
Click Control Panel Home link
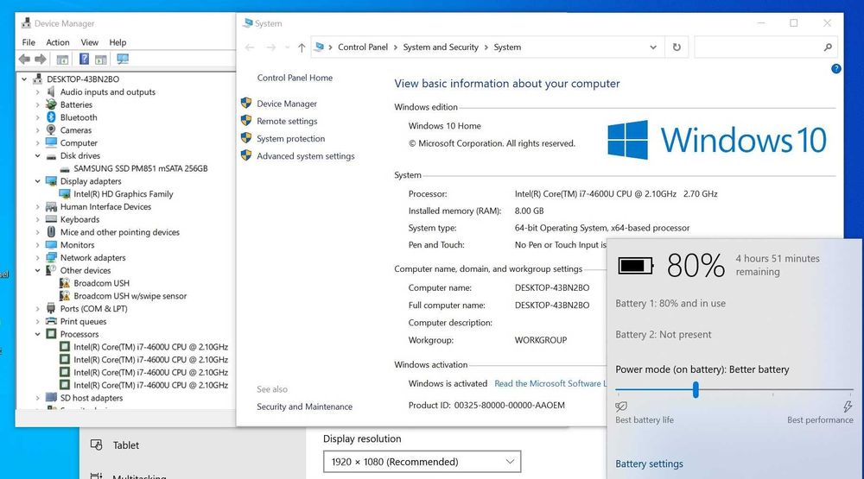(295, 78)
